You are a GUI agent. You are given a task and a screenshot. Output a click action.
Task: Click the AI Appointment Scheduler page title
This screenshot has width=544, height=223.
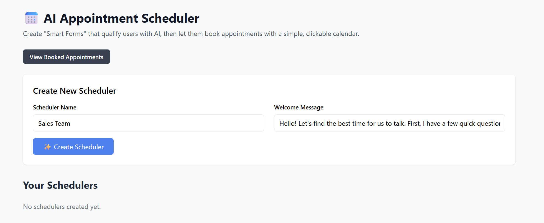point(121,19)
